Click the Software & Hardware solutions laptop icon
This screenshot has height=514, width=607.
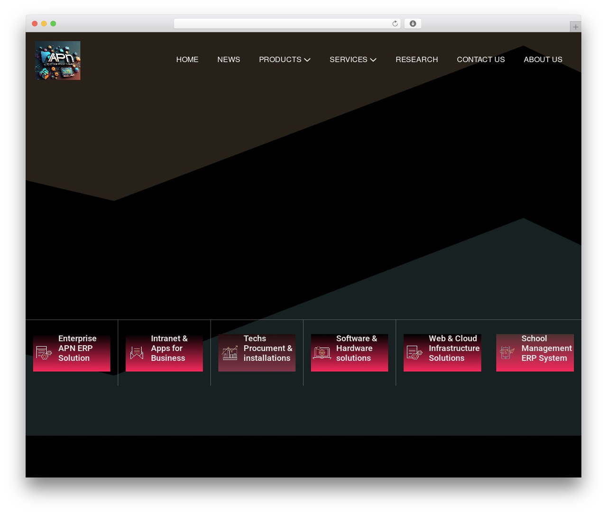point(322,353)
